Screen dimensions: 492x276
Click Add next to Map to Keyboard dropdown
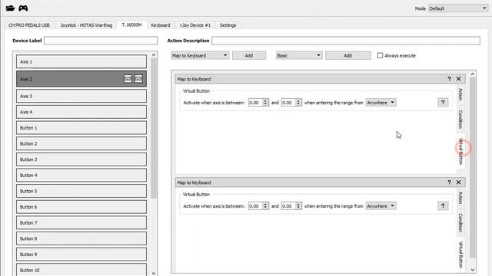point(249,55)
